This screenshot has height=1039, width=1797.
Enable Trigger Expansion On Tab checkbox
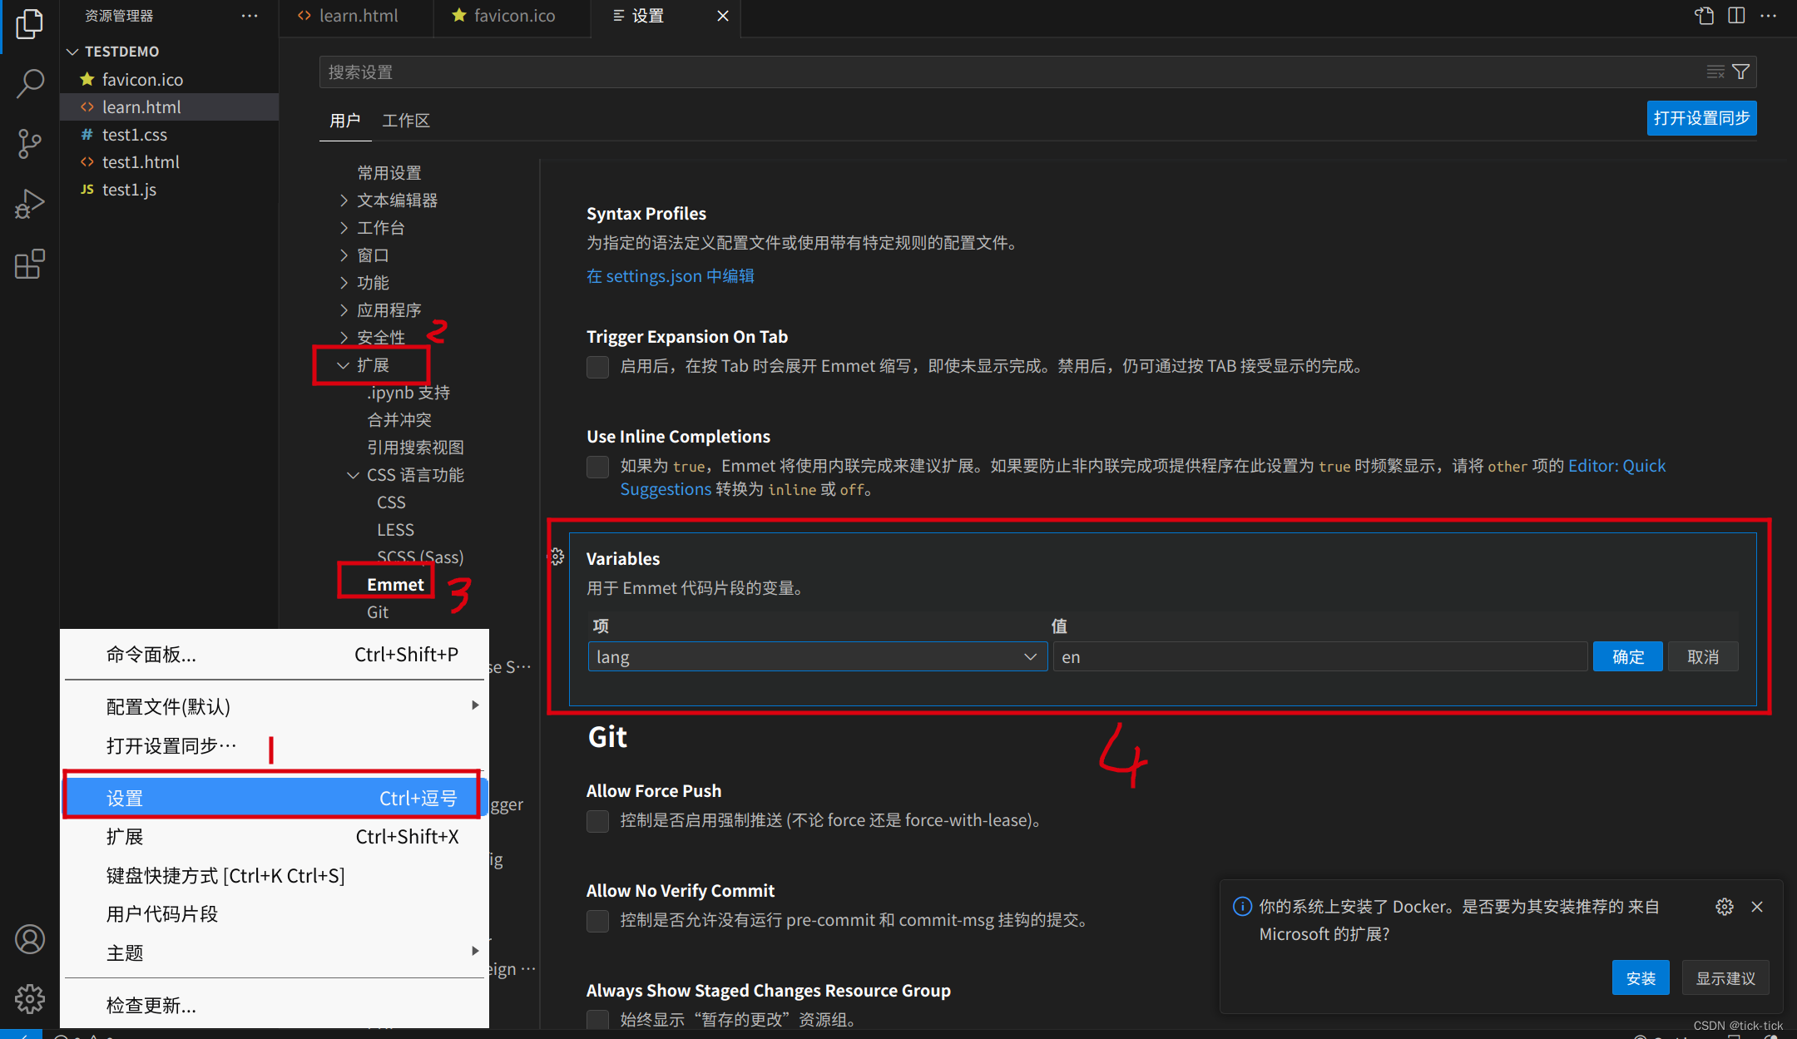click(597, 367)
